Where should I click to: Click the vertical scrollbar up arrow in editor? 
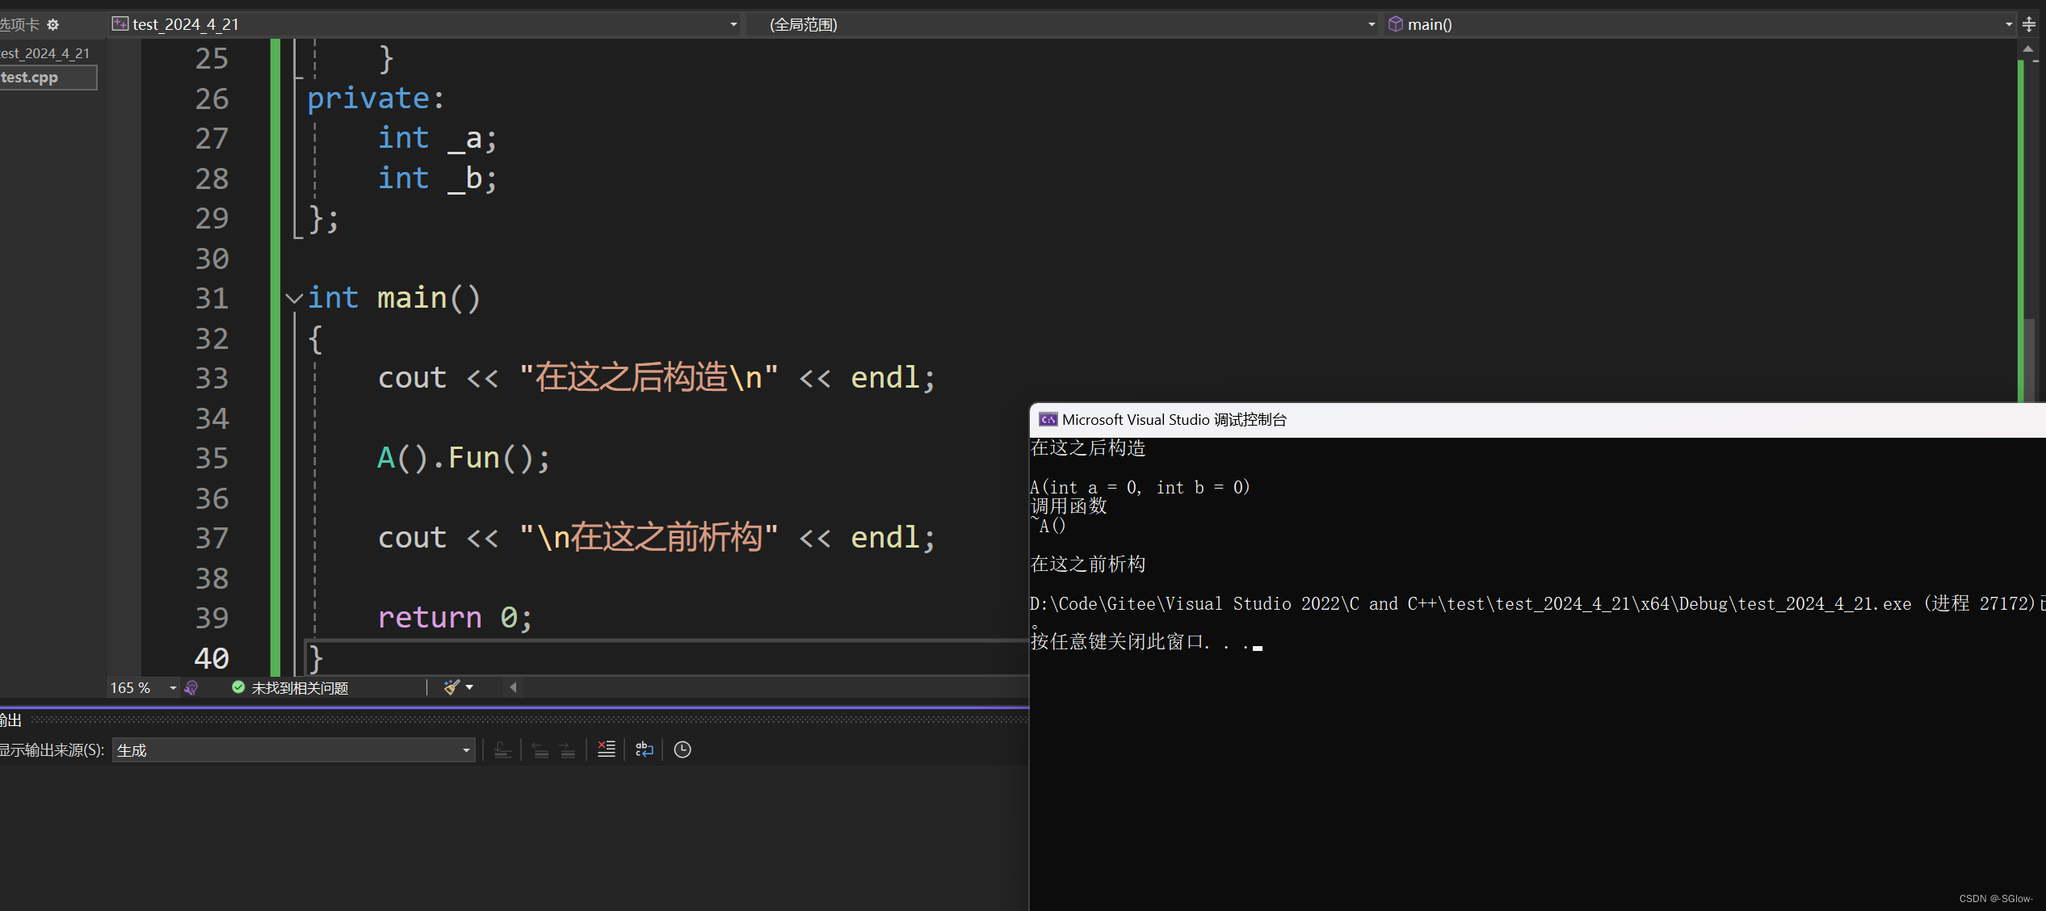[x=2028, y=49]
